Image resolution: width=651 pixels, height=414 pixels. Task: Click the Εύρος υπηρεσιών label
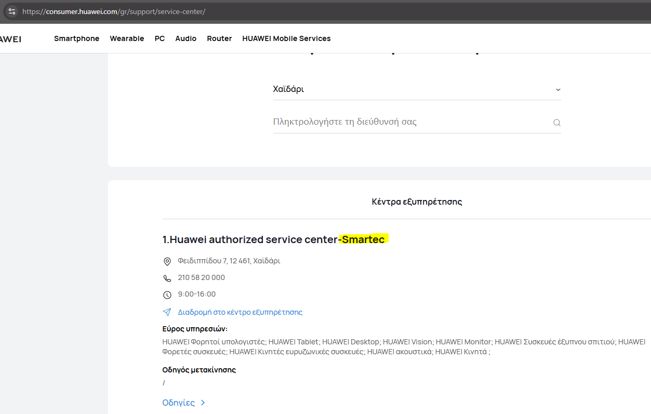click(195, 329)
